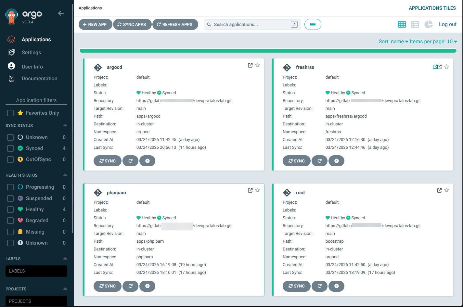Click the PROJECTS filter input

tap(36, 301)
